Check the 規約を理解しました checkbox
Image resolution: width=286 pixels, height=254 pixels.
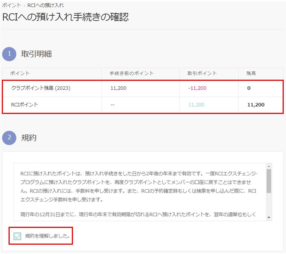pos(18,236)
